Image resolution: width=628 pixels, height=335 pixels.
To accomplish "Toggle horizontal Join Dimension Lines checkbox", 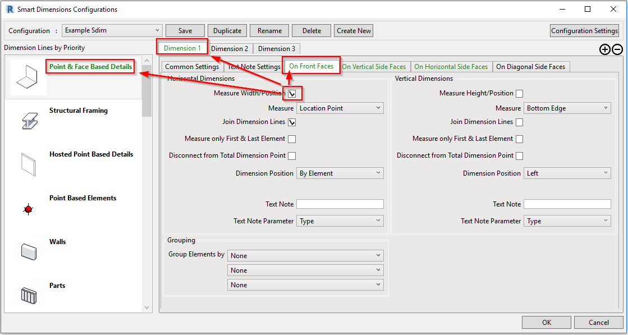I will tap(292, 122).
